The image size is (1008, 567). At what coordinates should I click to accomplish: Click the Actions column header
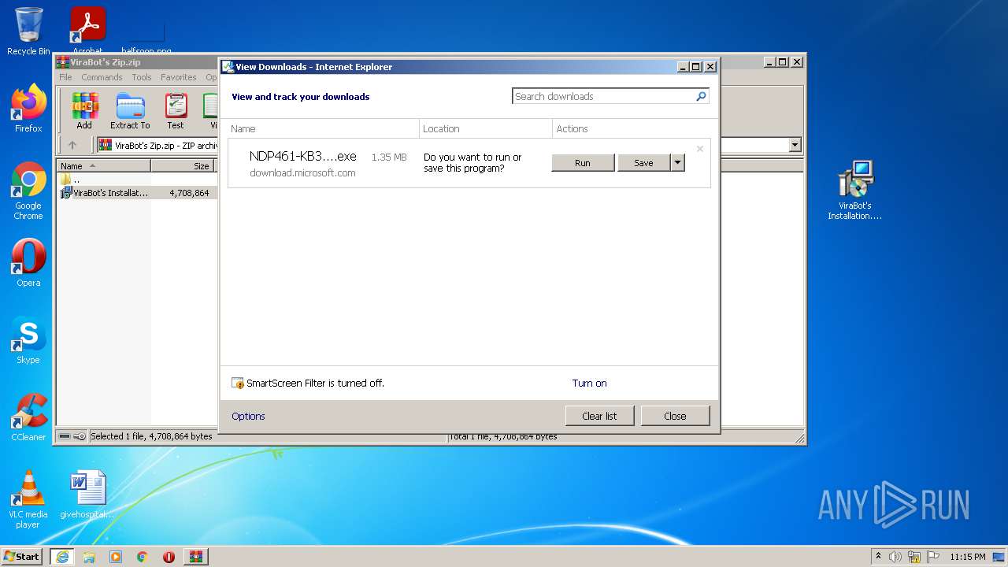pyautogui.click(x=635, y=128)
